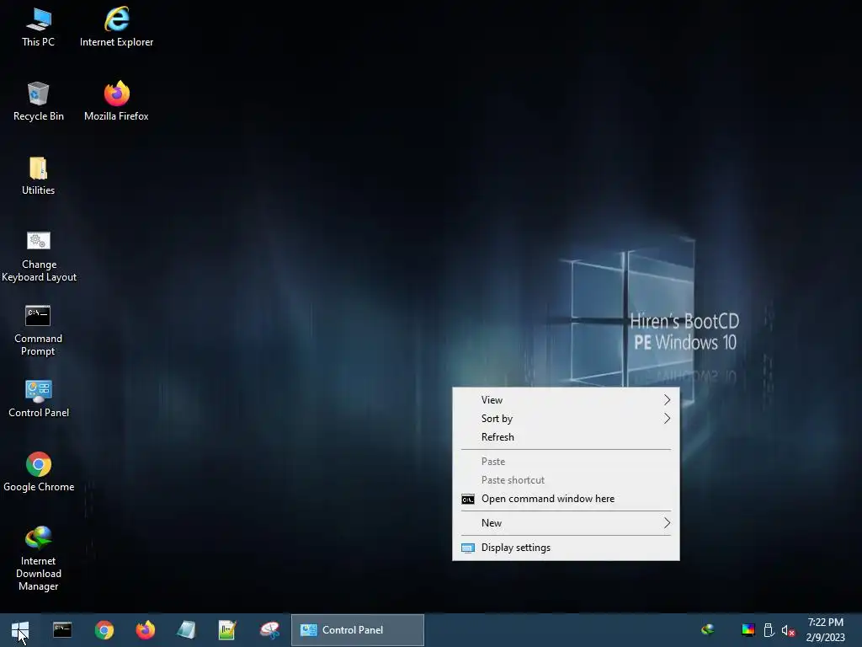Select the Utilities folder on desktop
The image size is (862, 647).
pyautogui.click(x=38, y=175)
